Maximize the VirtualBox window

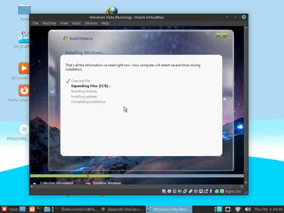(x=235, y=17)
